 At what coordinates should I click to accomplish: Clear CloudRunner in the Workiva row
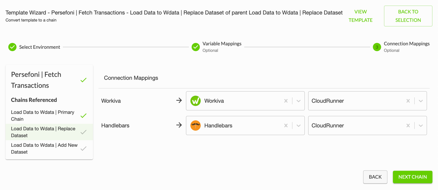(408, 101)
